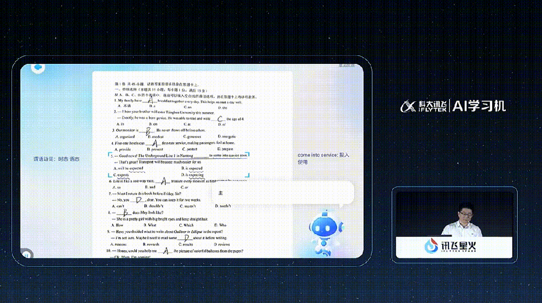Viewport: 542px width, 303px height.
Task: Select the bottom-left blue crop corner handle
Action: (111, 177)
